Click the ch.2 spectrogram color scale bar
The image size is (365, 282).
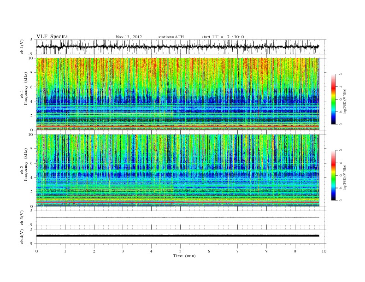(x=333, y=175)
